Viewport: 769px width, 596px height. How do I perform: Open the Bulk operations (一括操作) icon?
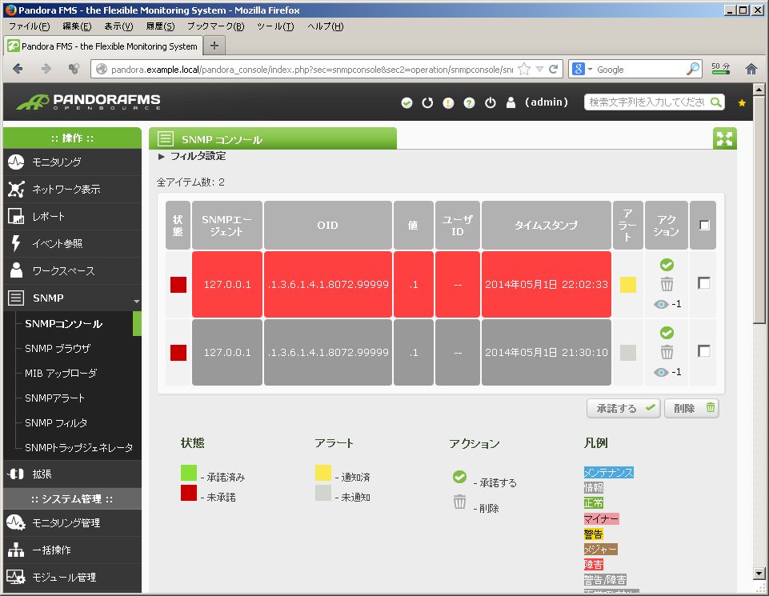pos(16,550)
